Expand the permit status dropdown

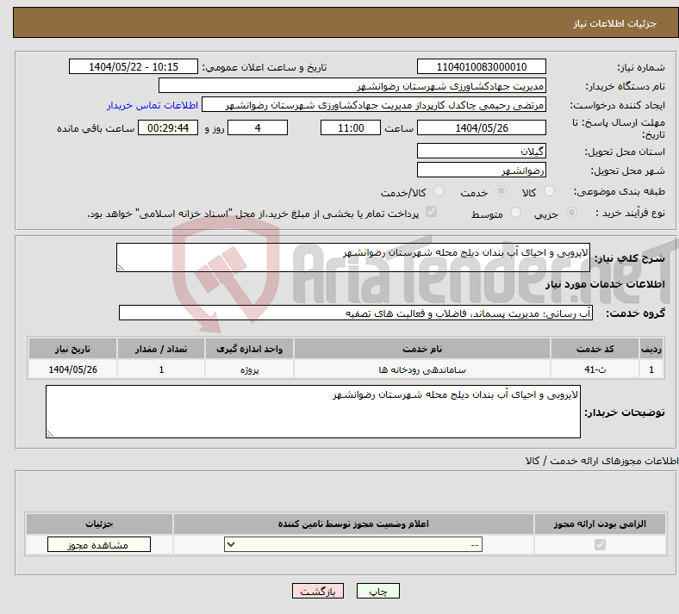coord(353,544)
